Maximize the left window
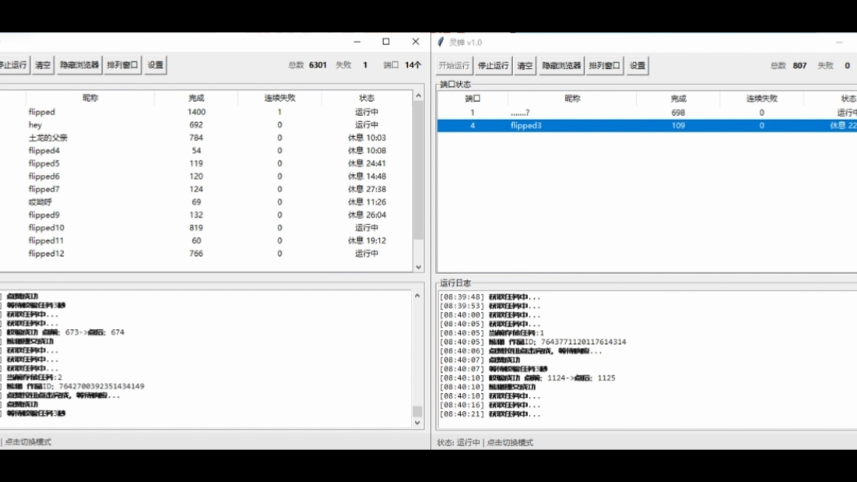 pyautogui.click(x=386, y=41)
